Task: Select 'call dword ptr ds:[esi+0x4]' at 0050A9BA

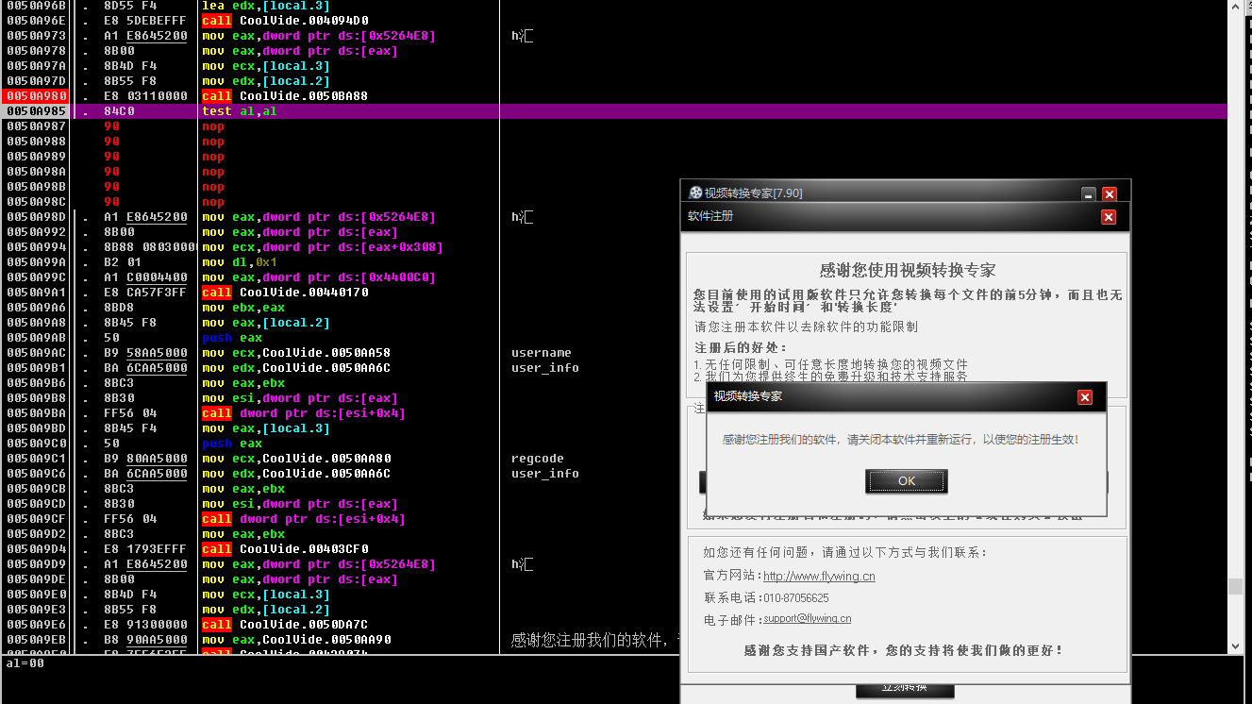Action: coord(304,413)
